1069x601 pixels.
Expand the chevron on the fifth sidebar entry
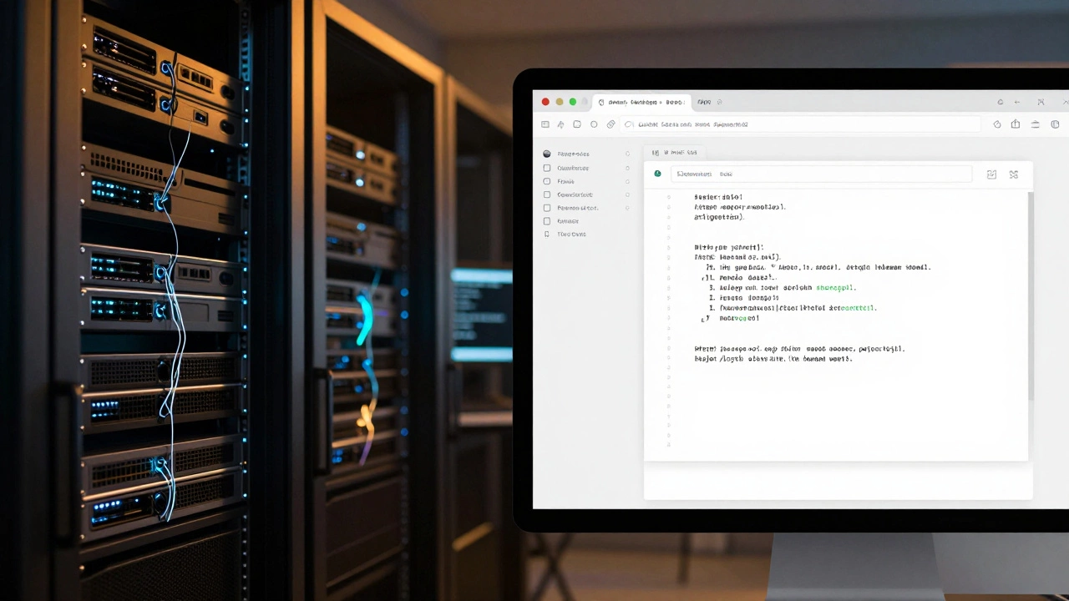(x=627, y=208)
